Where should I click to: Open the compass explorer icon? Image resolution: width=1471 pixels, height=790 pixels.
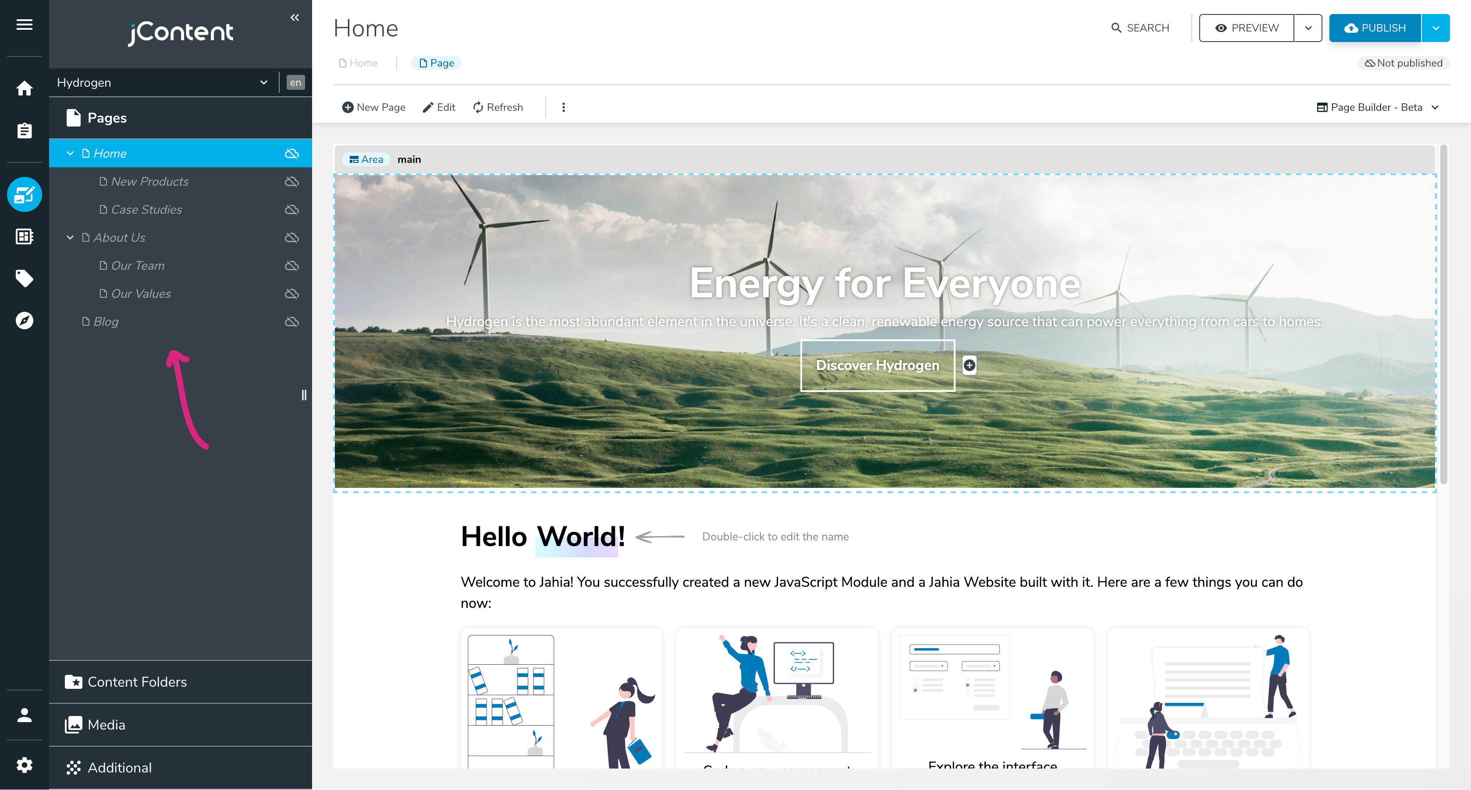click(x=24, y=321)
